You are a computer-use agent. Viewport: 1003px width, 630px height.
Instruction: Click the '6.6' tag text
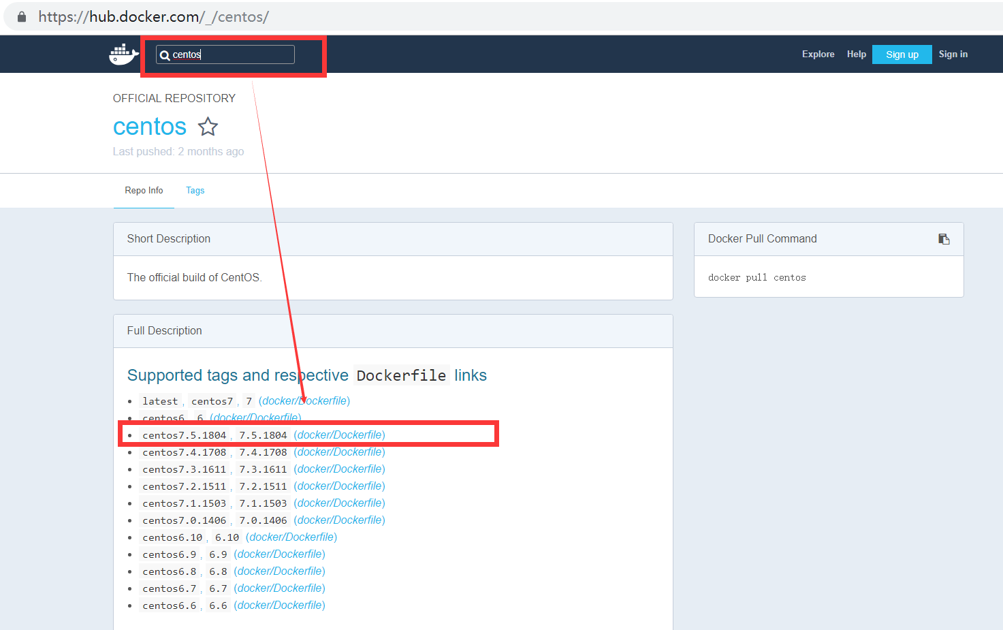pyautogui.click(x=219, y=606)
